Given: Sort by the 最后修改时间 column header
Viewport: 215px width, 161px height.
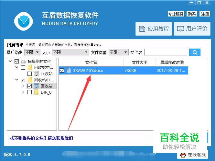Looking at the screenshot, I should [172, 63].
